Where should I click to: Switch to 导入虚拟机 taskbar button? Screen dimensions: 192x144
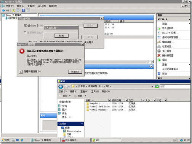pos(76,140)
